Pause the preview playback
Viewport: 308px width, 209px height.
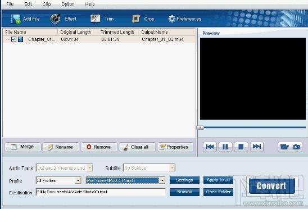tap(225, 147)
